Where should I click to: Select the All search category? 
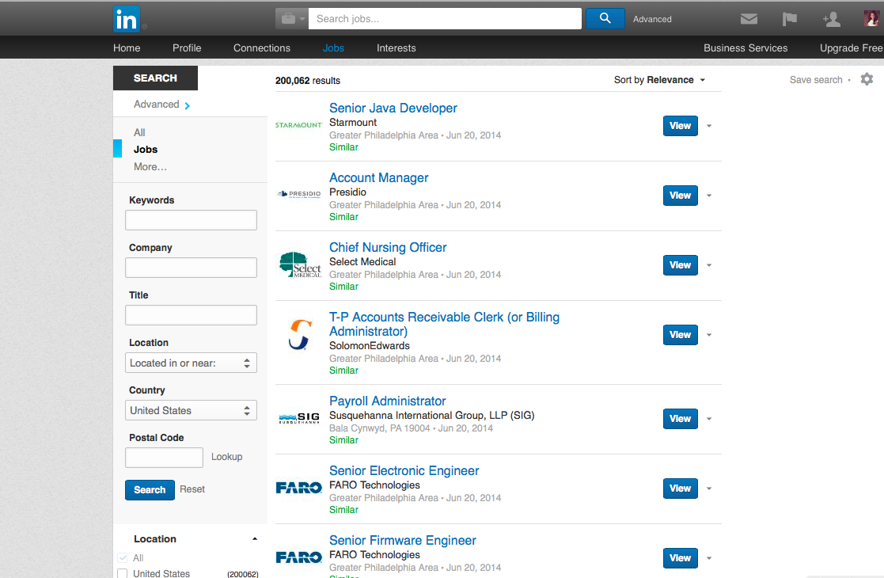pyautogui.click(x=139, y=132)
